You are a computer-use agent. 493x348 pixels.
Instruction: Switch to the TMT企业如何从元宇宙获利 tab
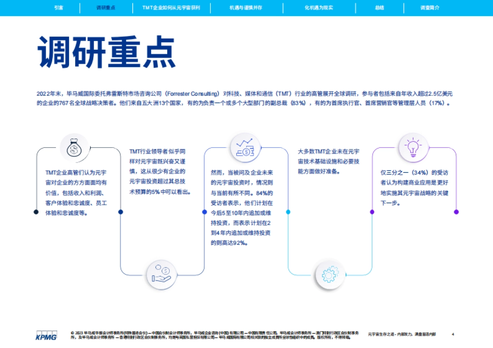171,7
